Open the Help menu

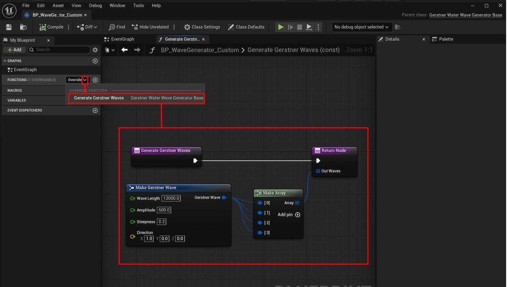click(x=156, y=5)
